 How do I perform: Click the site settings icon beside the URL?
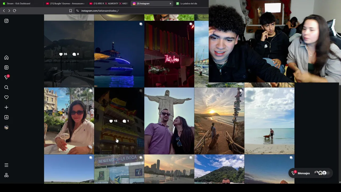tap(77, 11)
